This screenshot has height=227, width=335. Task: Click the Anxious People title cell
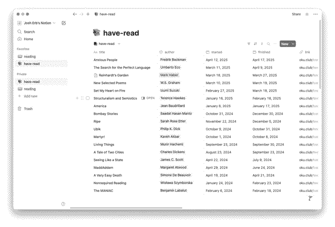[105, 60]
